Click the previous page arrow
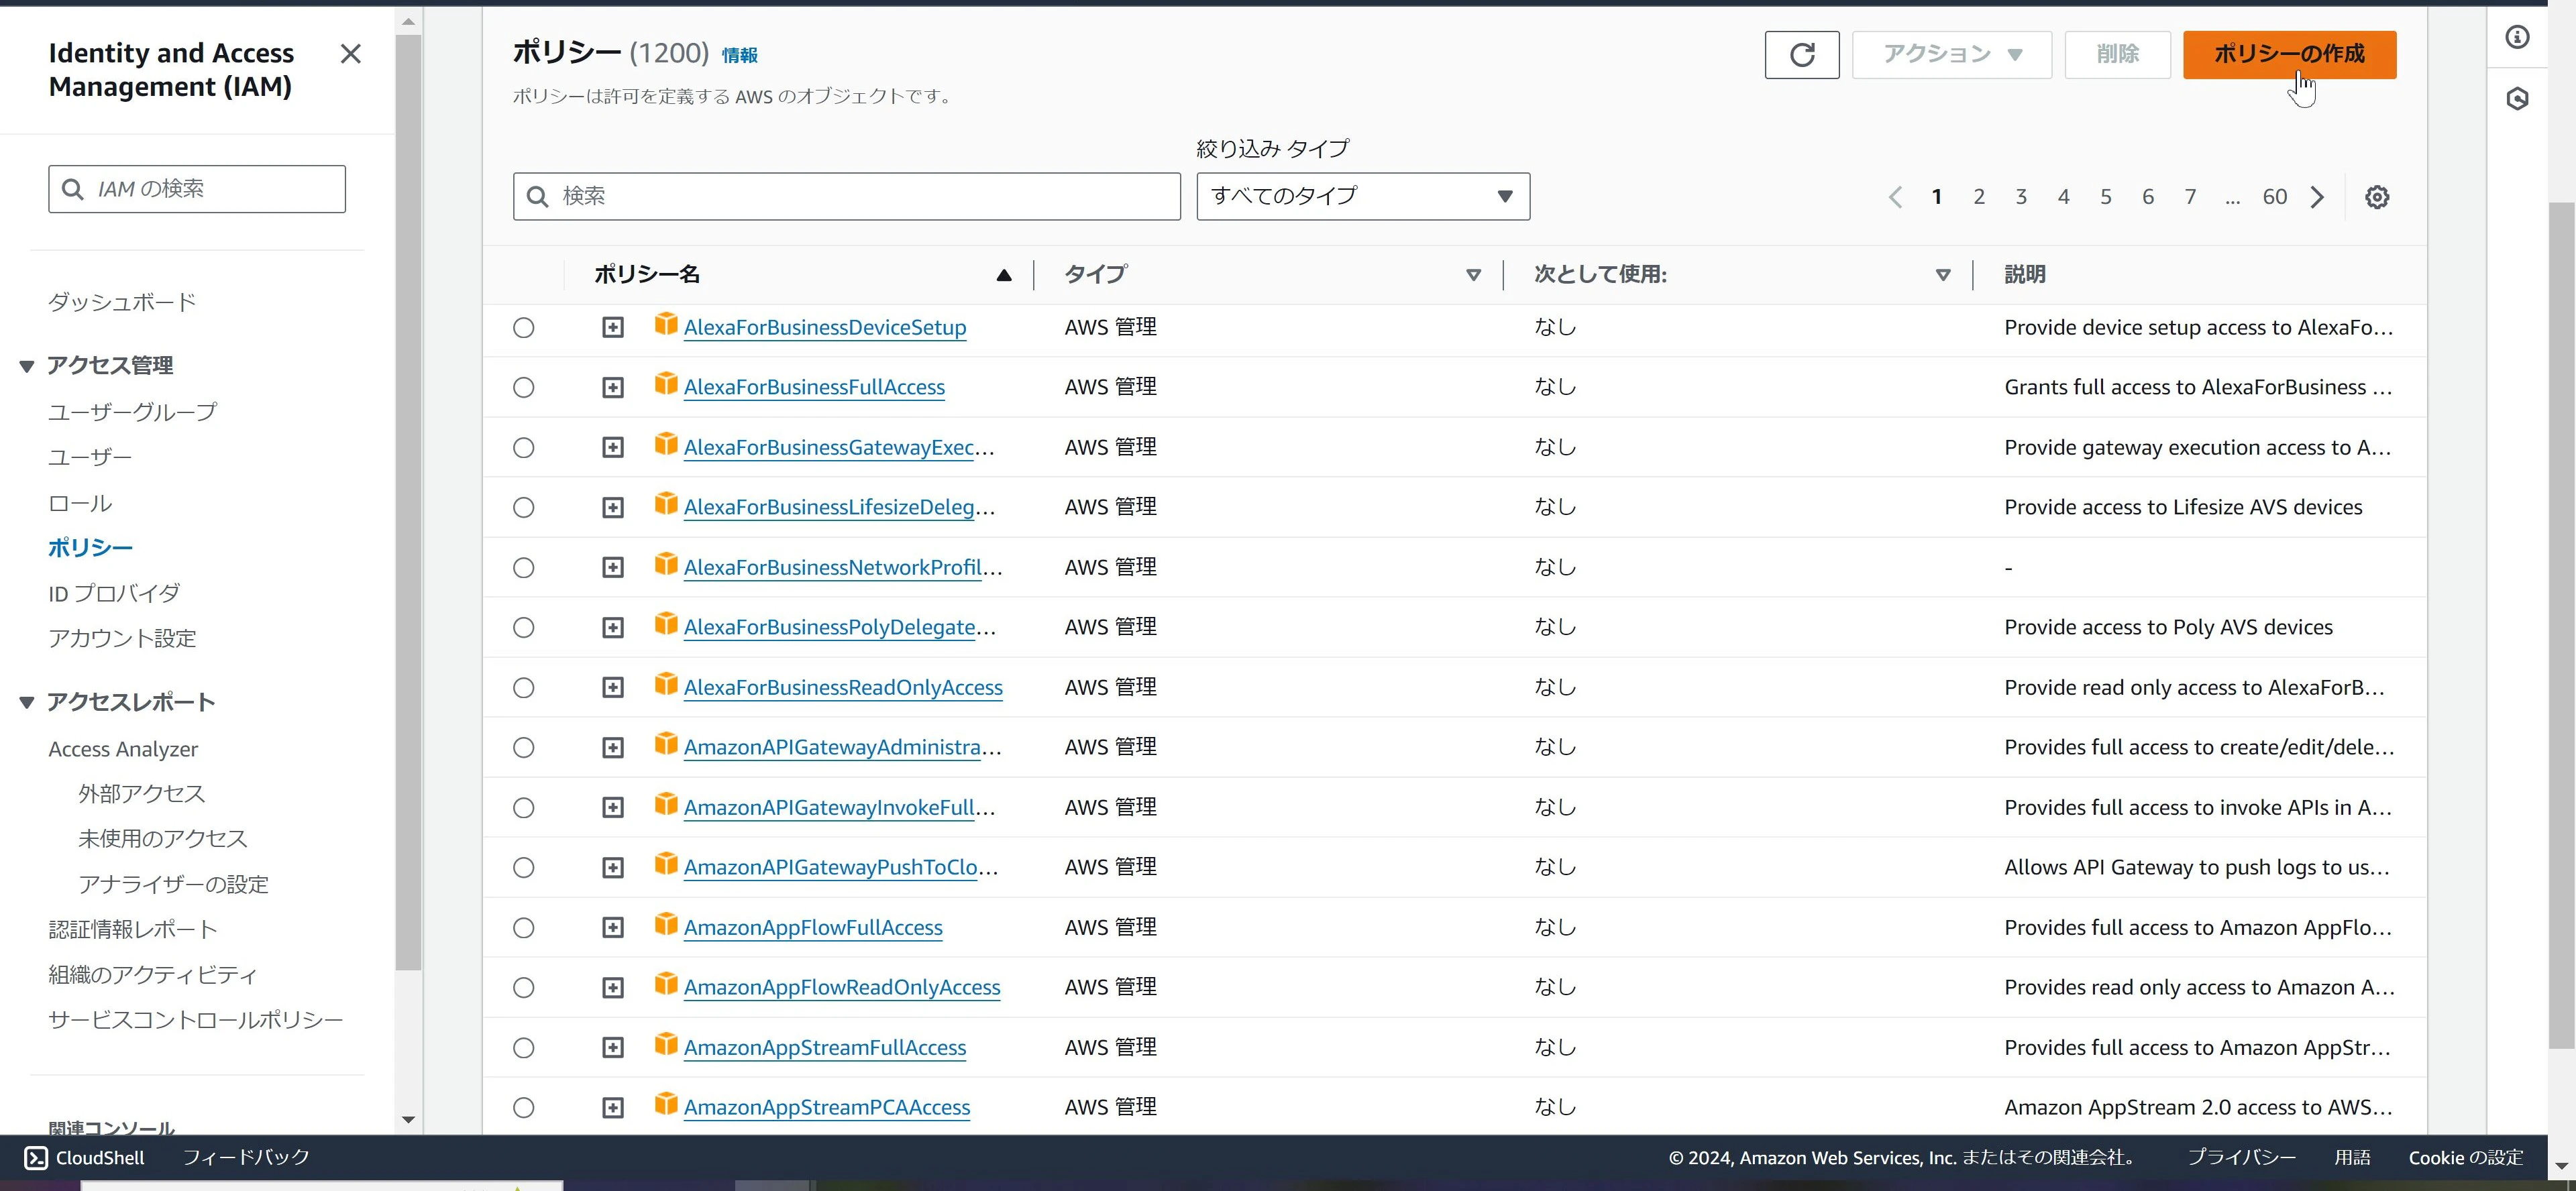 [1894, 197]
